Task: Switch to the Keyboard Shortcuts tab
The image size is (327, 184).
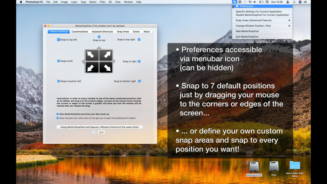Action: coord(102,32)
